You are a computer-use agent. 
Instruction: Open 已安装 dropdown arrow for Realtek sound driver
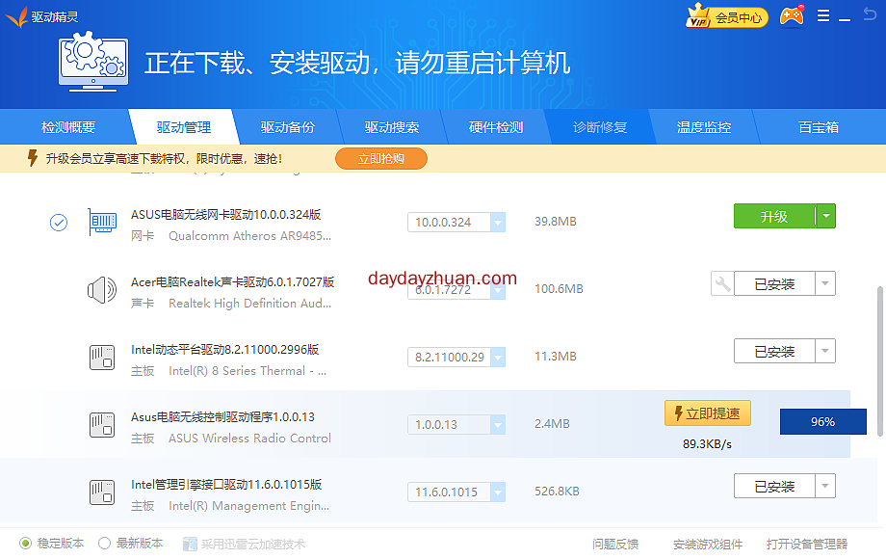pyautogui.click(x=825, y=283)
